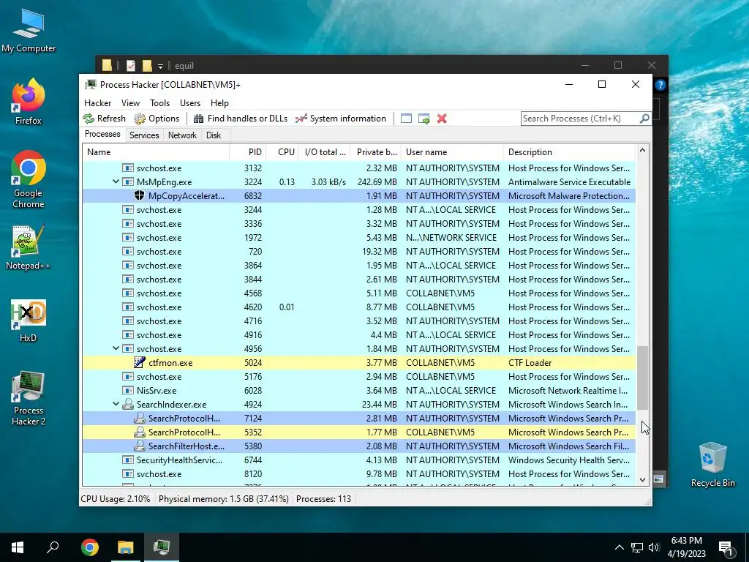Image resolution: width=749 pixels, height=562 pixels.
Task: Open the View menu
Action: [130, 102]
